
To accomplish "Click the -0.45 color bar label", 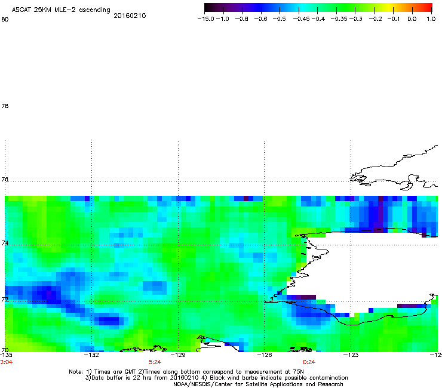I will point(301,19).
